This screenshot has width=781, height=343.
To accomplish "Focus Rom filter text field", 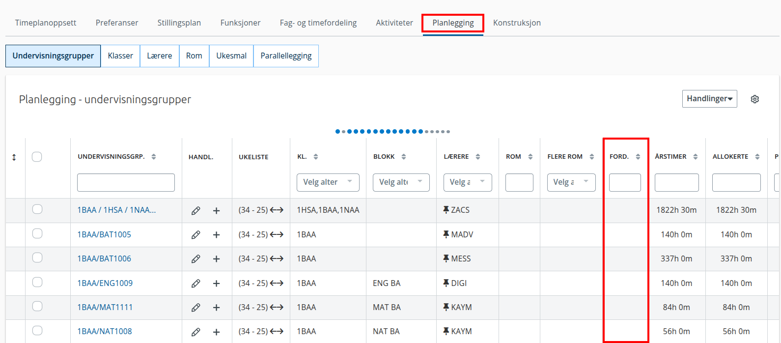I will pyautogui.click(x=519, y=182).
